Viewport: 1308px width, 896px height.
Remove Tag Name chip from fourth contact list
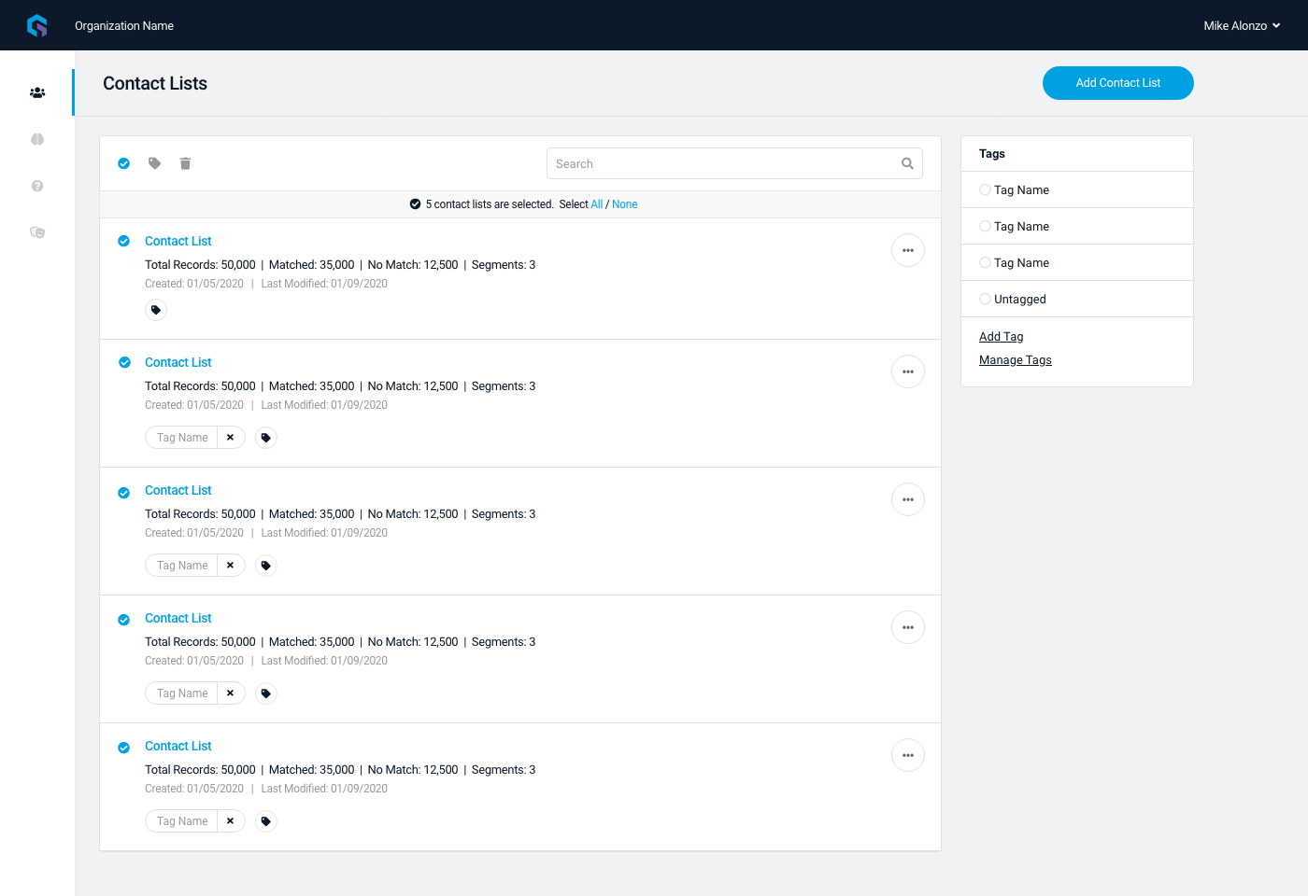[x=231, y=693]
